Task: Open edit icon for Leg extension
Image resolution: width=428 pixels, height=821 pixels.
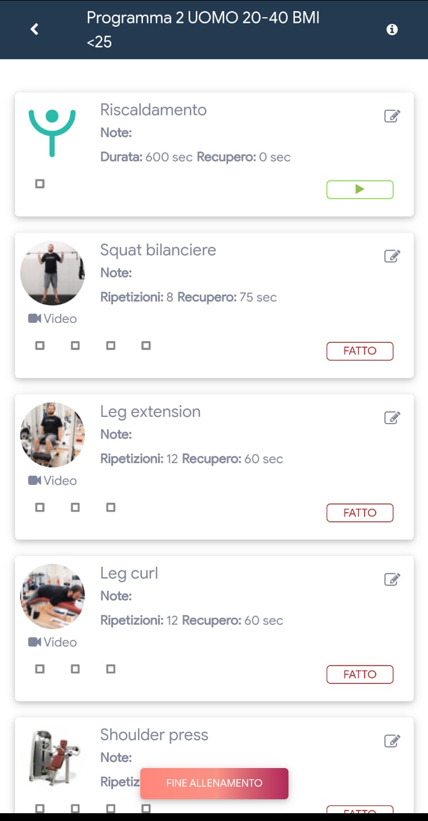Action: pos(392,417)
